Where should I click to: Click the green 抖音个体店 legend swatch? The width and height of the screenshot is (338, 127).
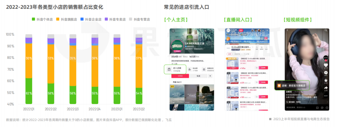pos(33,19)
